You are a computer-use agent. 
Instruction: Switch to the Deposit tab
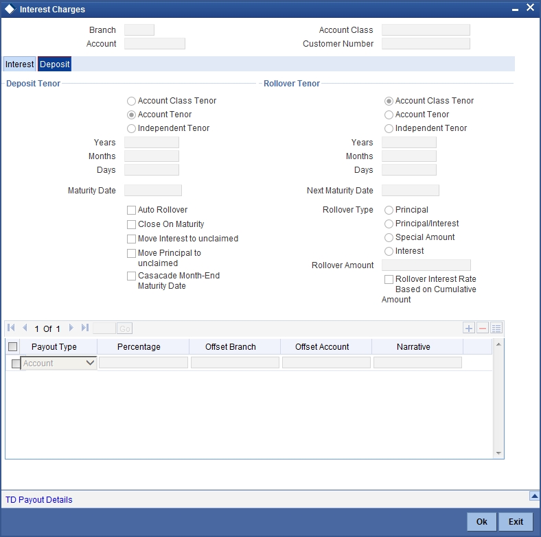[x=54, y=64]
